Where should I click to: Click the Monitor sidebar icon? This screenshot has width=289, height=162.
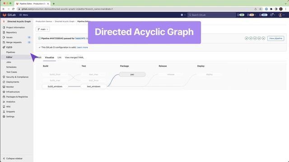click(4, 87)
